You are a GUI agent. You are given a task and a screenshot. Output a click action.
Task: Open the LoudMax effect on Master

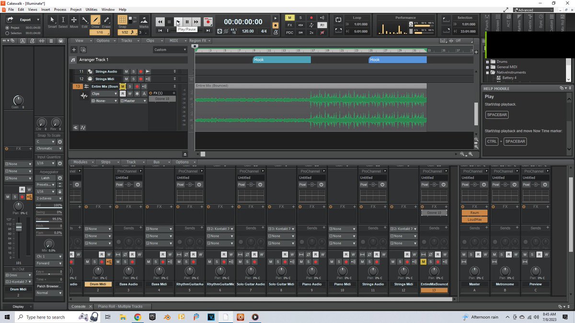pos(474,220)
